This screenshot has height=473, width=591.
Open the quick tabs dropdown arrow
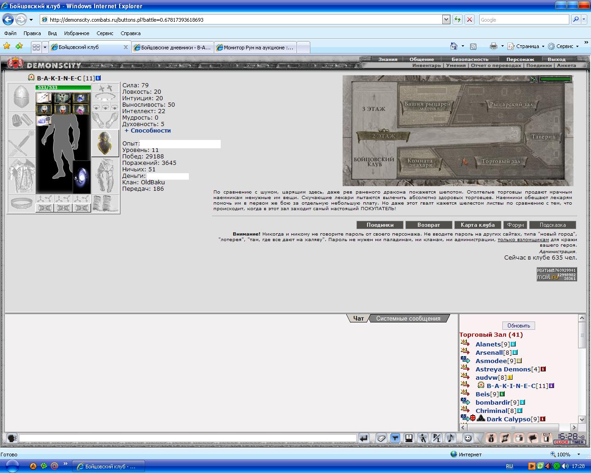click(45, 47)
